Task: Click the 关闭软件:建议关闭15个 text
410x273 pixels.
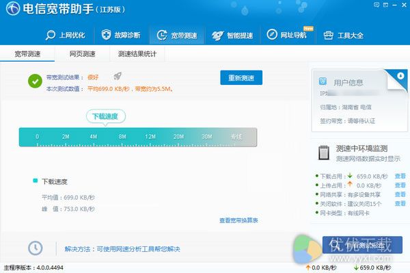Action: pyautogui.click(x=351, y=204)
